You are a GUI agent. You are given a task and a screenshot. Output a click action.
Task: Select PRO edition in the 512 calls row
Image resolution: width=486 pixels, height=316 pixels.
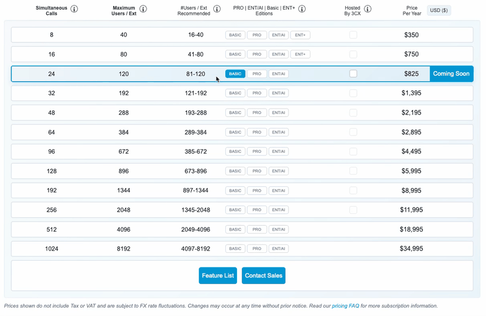coord(257,229)
